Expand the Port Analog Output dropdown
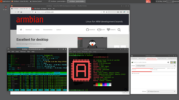The image size is (179, 100). pos(156,66)
